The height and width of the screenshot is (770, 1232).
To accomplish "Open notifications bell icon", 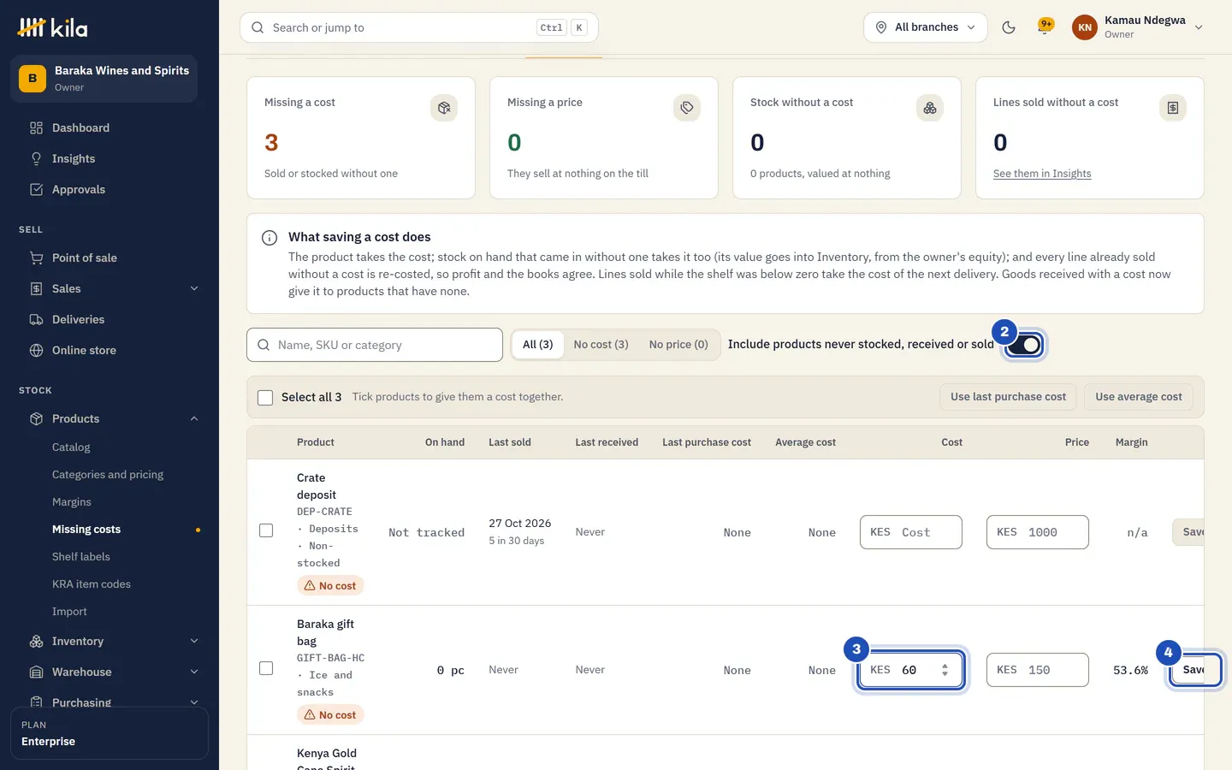I will (x=1045, y=27).
